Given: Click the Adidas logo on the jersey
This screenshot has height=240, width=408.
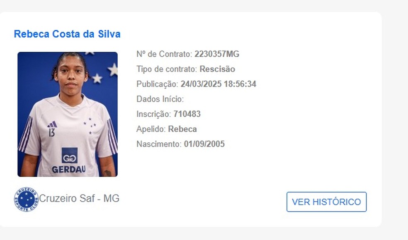Looking at the screenshot, I should [52, 124].
